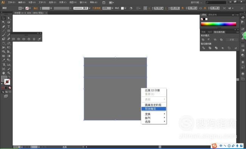The width and height of the screenshot is (246, 149).
Task: Select the Direct Selection white arrow tool
Action: (9, 18)
